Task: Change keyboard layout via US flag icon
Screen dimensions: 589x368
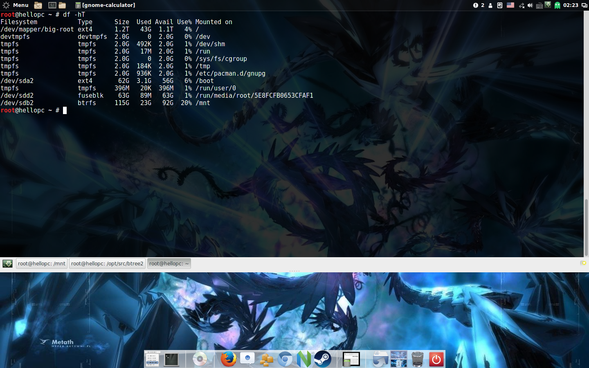Action: click(x=510, y=5)
